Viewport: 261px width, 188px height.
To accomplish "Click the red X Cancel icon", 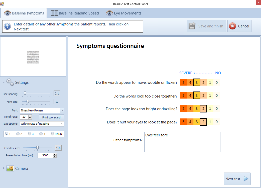I will pyautogui.click(x=232, y=26).
